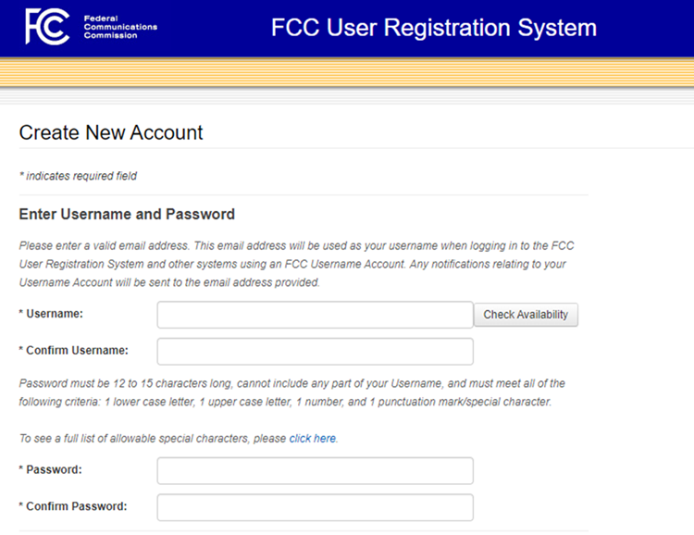This screenshot has width=694, height=535.
Task: Open the 'click here' special characters link
Action: click(313, 439)
